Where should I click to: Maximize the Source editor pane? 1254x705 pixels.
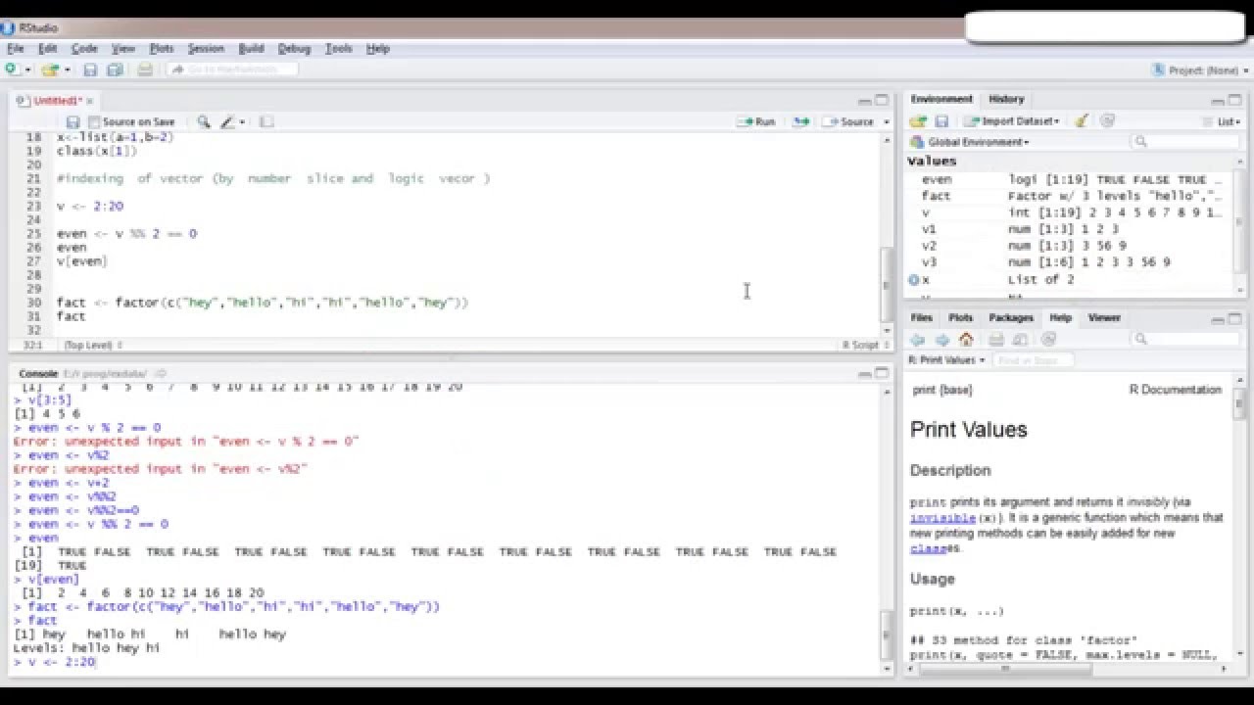click(882, 100)
